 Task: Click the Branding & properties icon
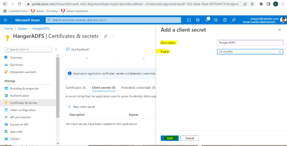[6, 88]
